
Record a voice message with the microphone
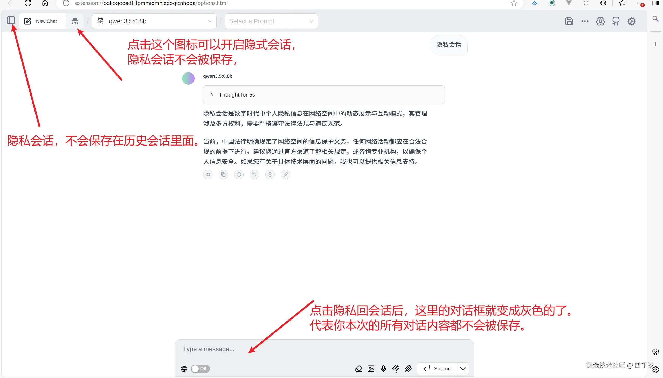(x=383, y=369)
